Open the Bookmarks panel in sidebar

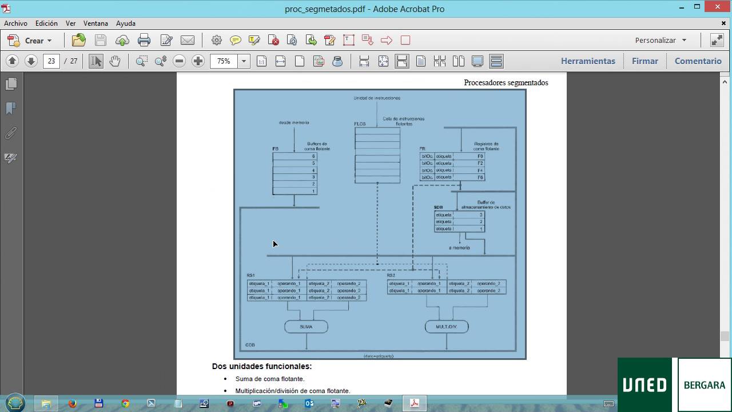11,108
